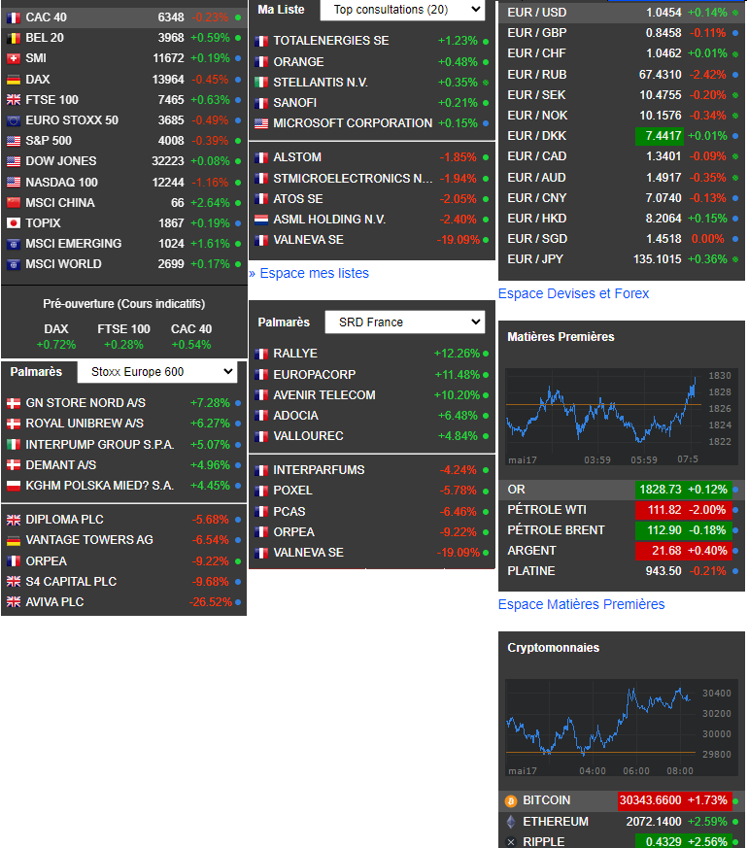Click MSCI EMERGING index row
The image size is (748, 848).
tap(123, 244)
